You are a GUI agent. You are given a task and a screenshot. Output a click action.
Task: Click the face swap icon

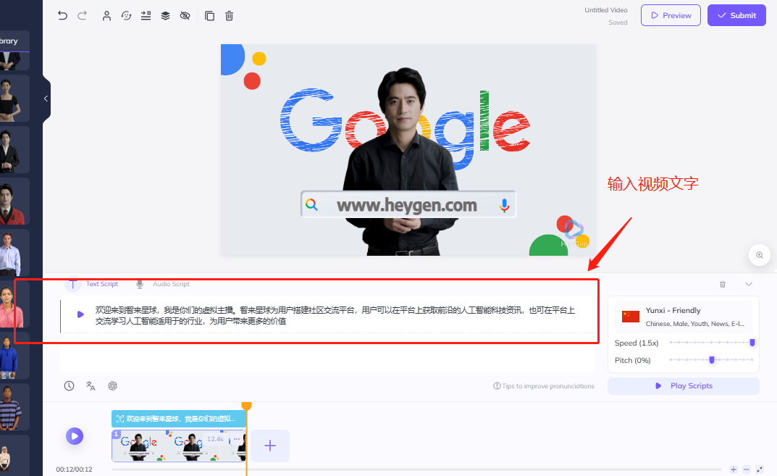(126, 15)
